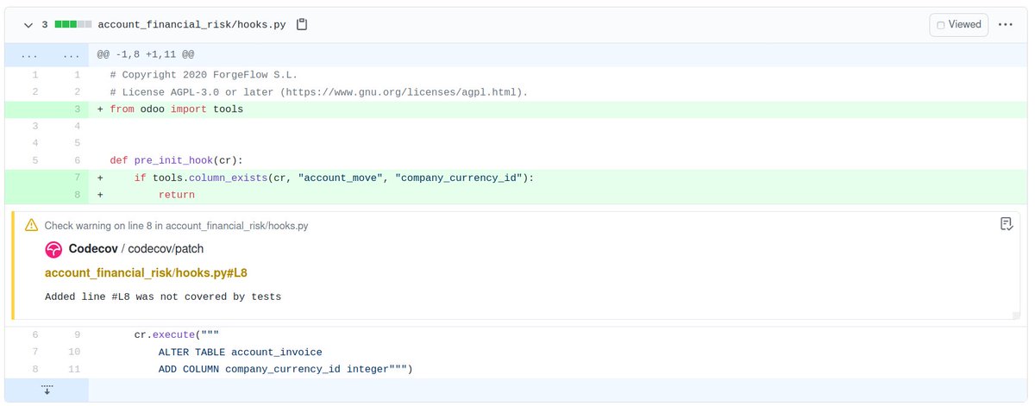Click 'Check warning on line 8' header text
This screenshot has height=406, width=1035.
176,226
